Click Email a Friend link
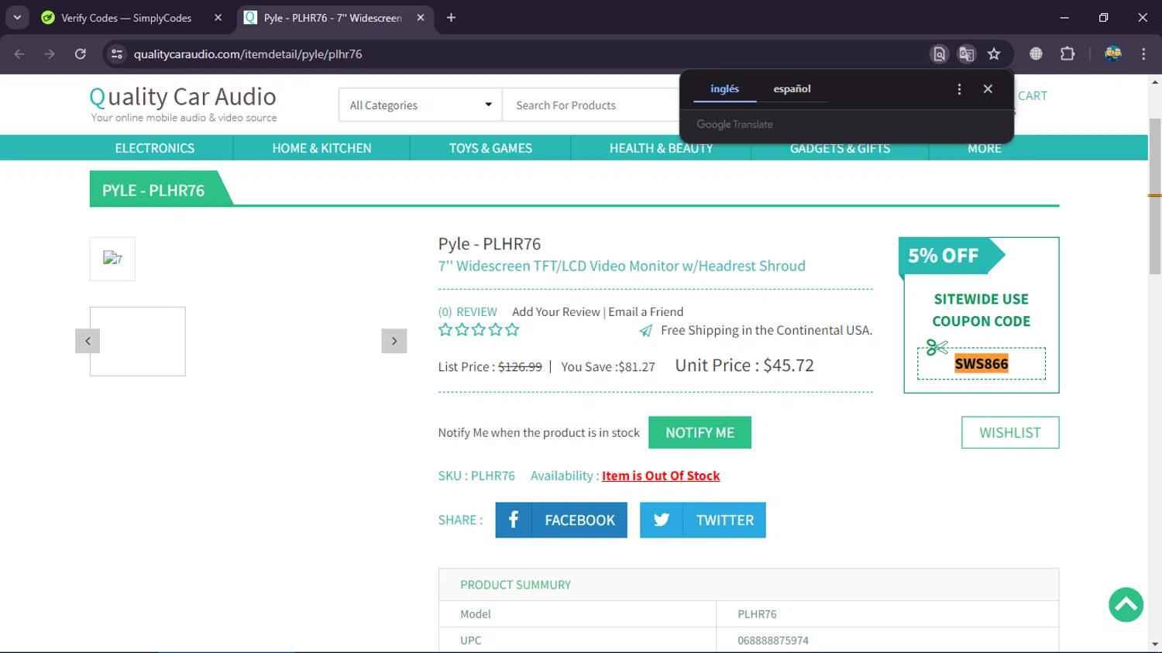This screenshot has width=1162, height=653. 646,312
